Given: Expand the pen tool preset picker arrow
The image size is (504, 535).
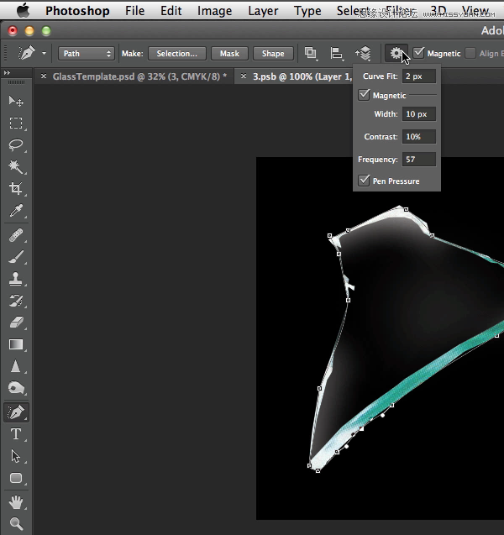Looking at the screenshot, I should (45, 54).
